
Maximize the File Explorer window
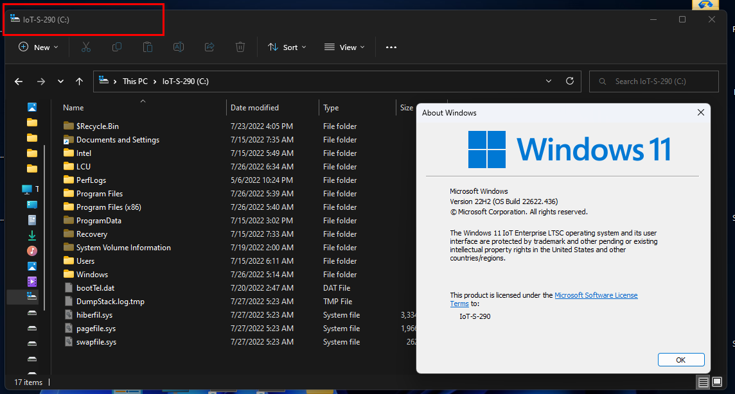pos(682,19)
